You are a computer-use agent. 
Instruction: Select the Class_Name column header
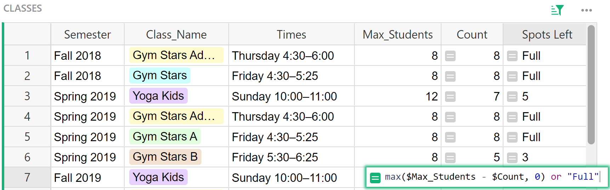point(176,35)
